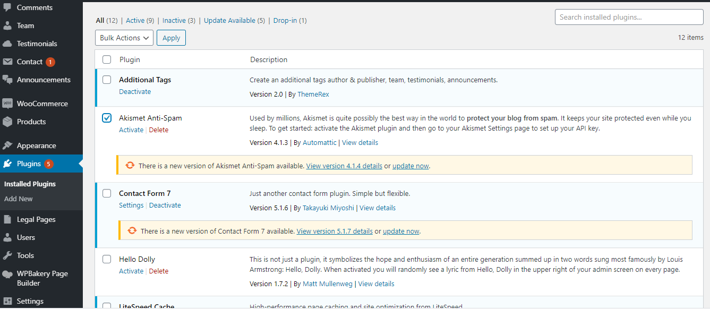Click the Products box icon
Screen dimensions: 710x309
(x=7, y=122)
